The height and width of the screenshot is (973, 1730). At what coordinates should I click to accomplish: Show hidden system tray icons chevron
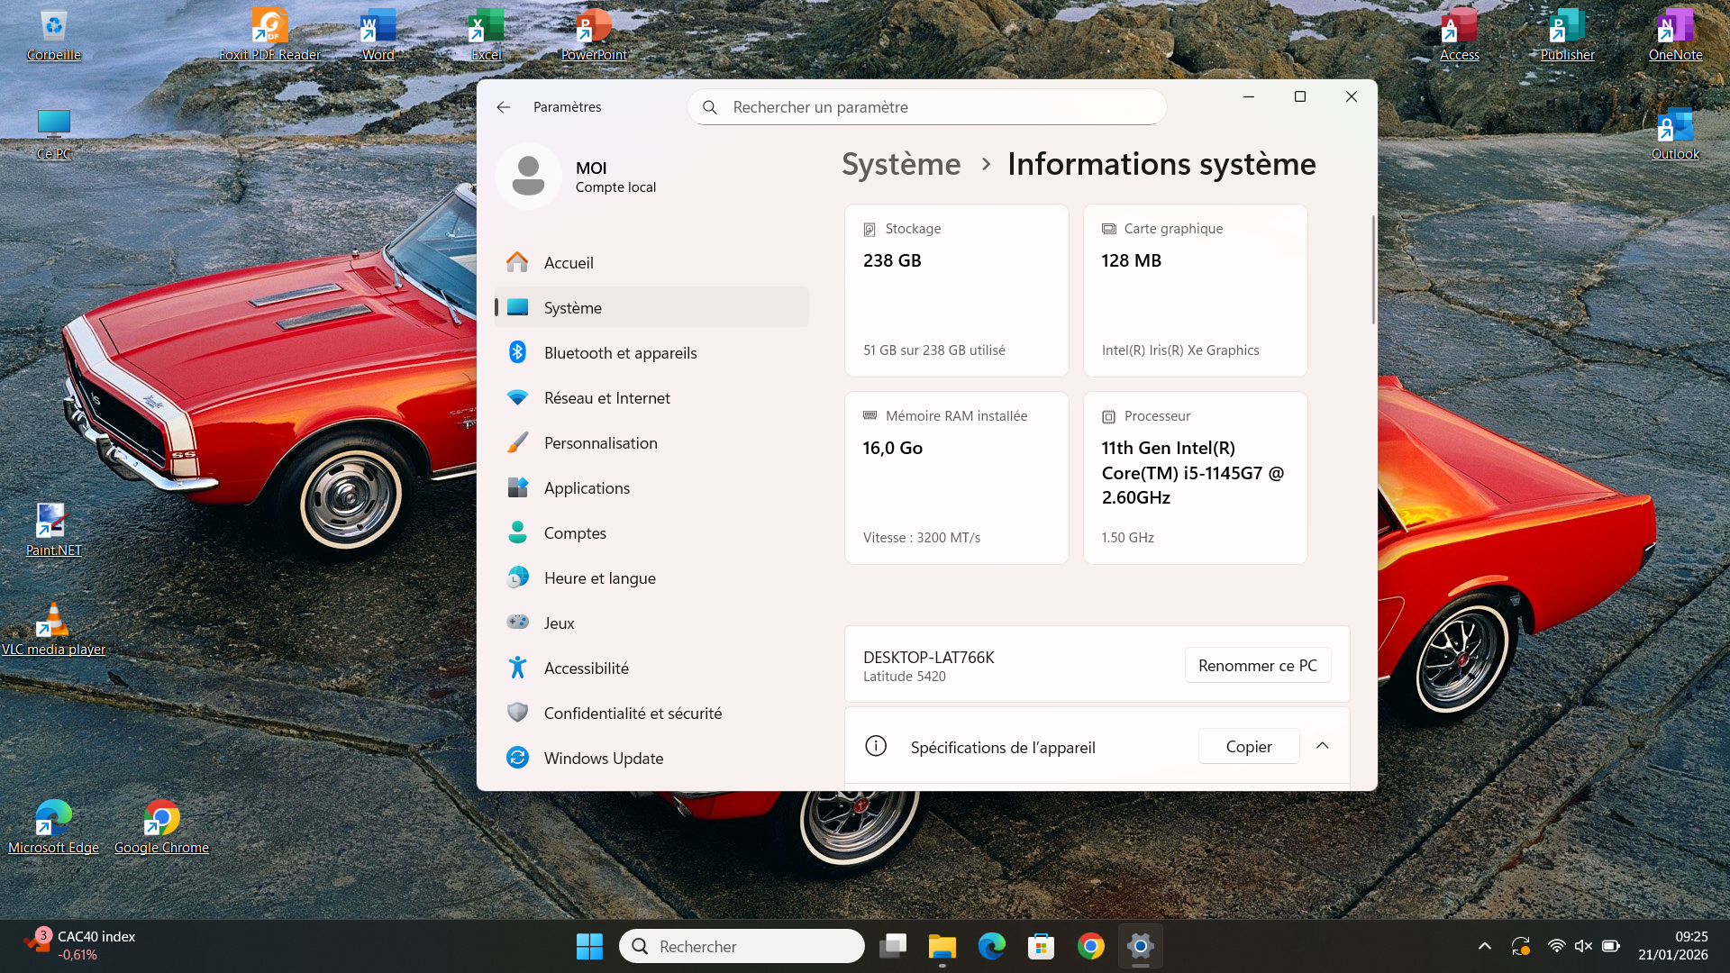[1484, 946]
